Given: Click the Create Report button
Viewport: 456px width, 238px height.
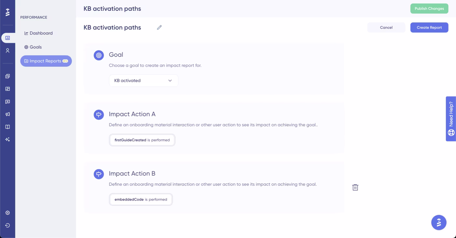Looking at the screenshot, I should pos(429,27).
